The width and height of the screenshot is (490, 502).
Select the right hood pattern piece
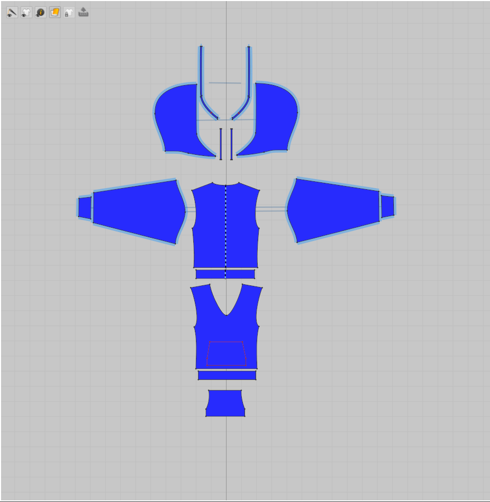pyautogui.click(x=274, y=120)
